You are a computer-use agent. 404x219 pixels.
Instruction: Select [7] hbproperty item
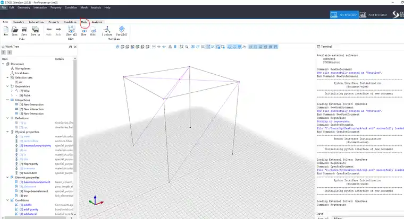[x=29, y=164]
